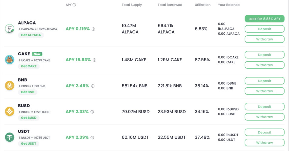Withdraw from the BNB pool
The image size is (289, 151).
[x=264, y=91]
